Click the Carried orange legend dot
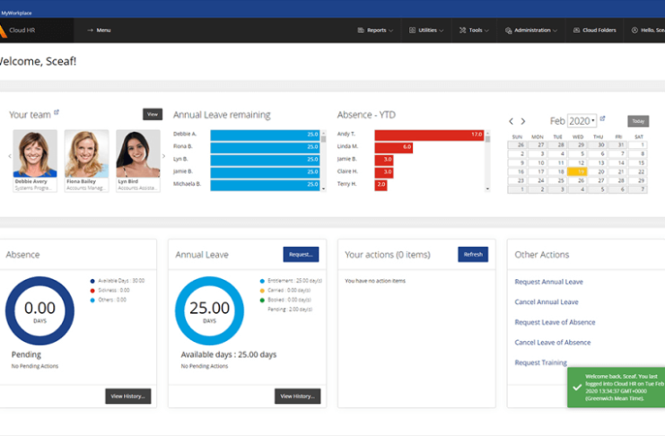The image size is (665, 436). (x=262, y=291)
